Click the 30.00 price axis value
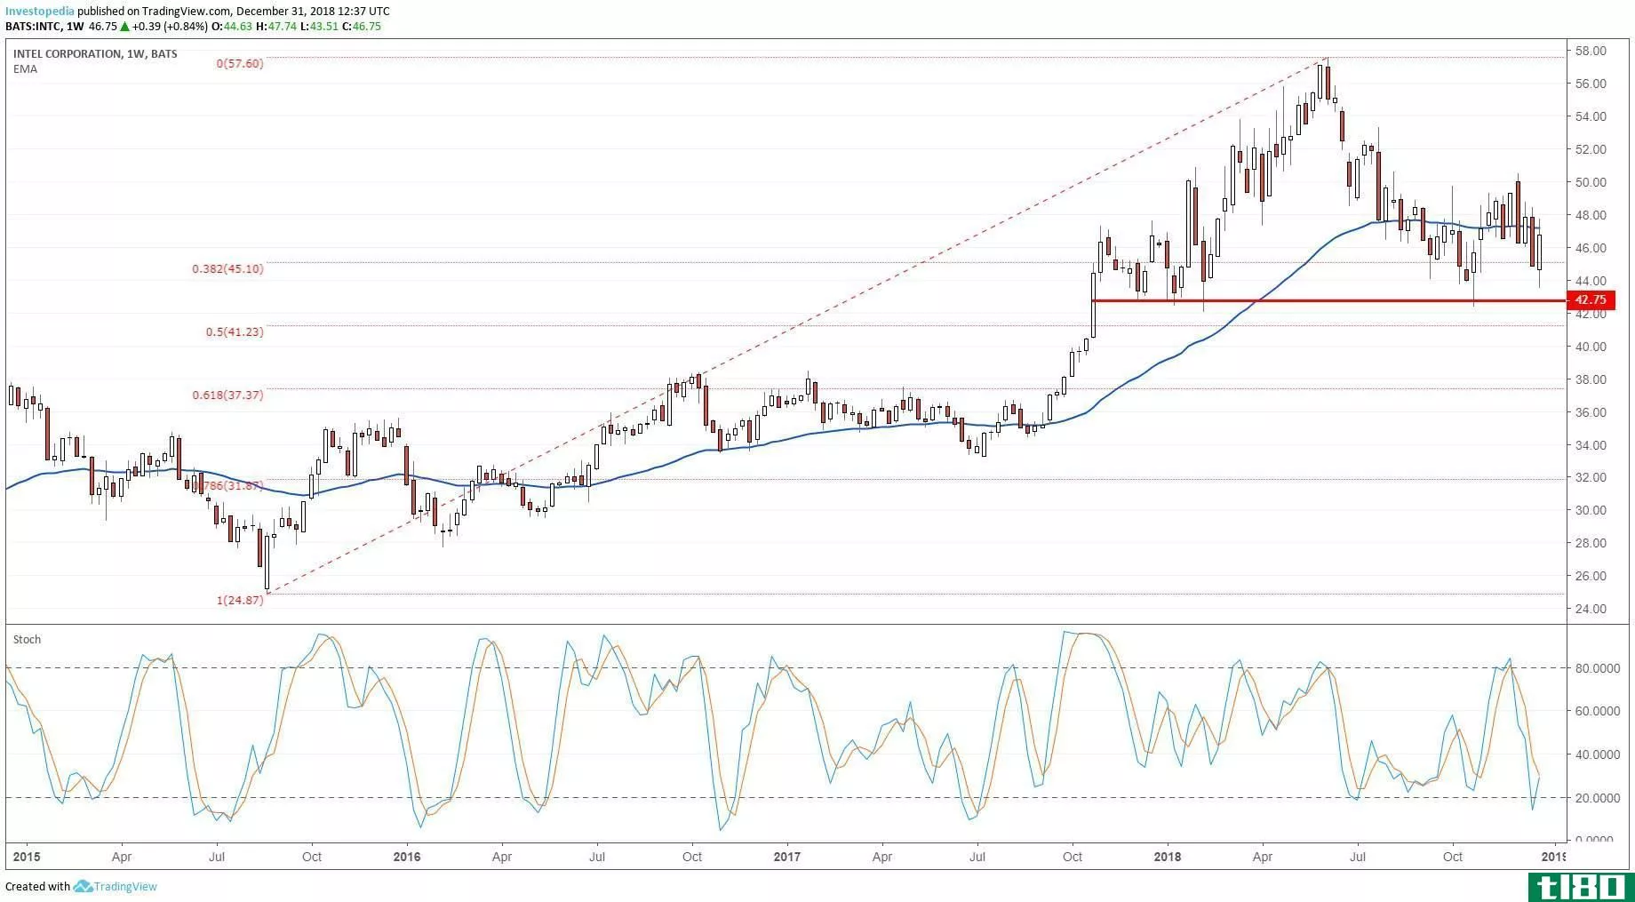The image size is (1635, 902). pos(1590,510)
